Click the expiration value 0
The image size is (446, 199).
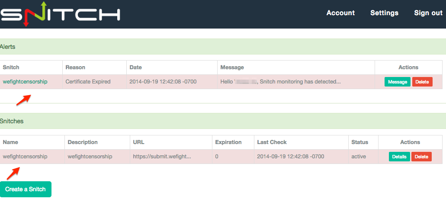coord(217,156)
